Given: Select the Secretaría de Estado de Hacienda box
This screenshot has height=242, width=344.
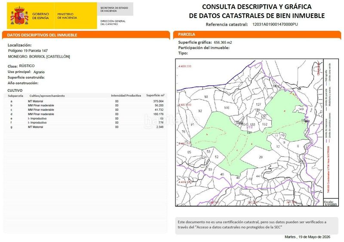Looking at the screenshot, I should tap(115, 9).
